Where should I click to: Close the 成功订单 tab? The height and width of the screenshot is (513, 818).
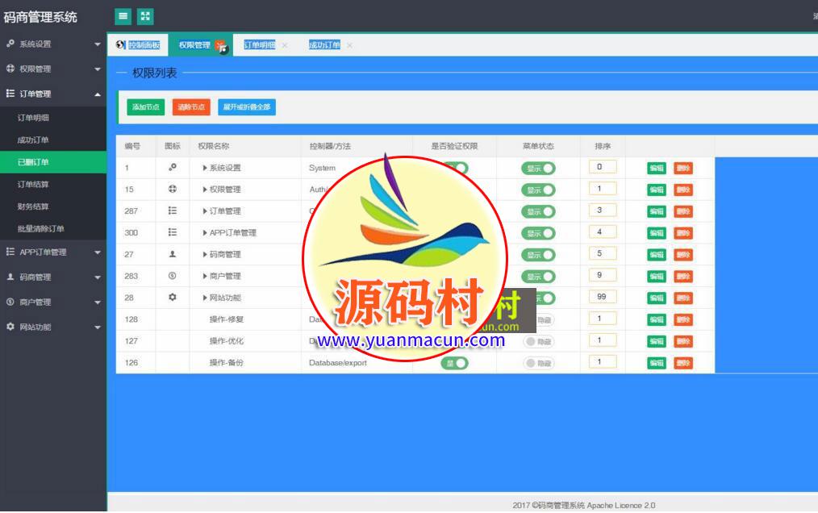[x=349, y=45]
